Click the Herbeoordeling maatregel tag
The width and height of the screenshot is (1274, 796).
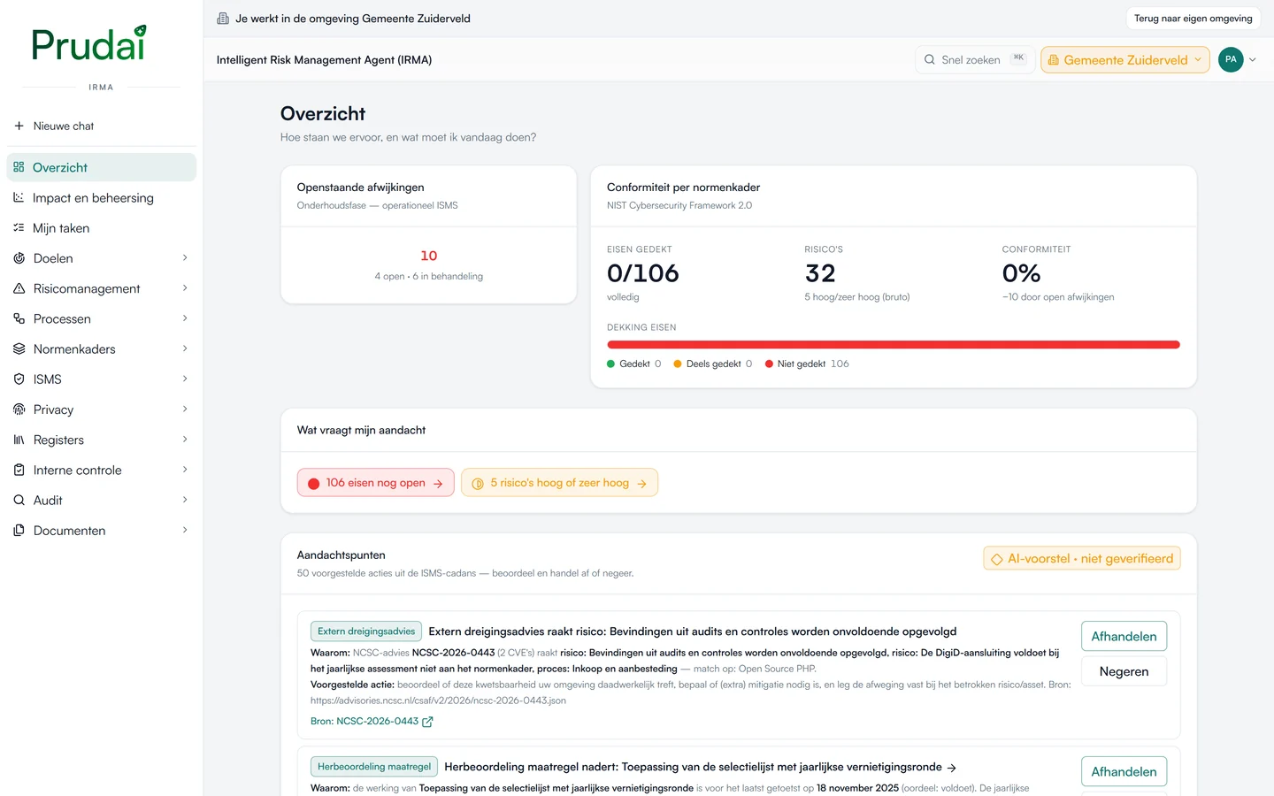click(374, 767)
